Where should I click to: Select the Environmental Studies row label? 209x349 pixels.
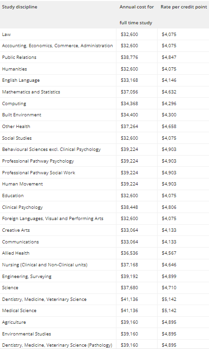27,334
